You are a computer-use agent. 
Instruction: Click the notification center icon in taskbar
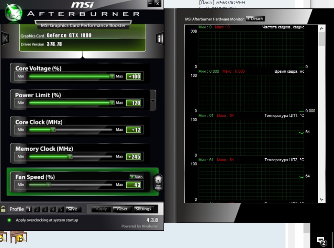[321, 240]
